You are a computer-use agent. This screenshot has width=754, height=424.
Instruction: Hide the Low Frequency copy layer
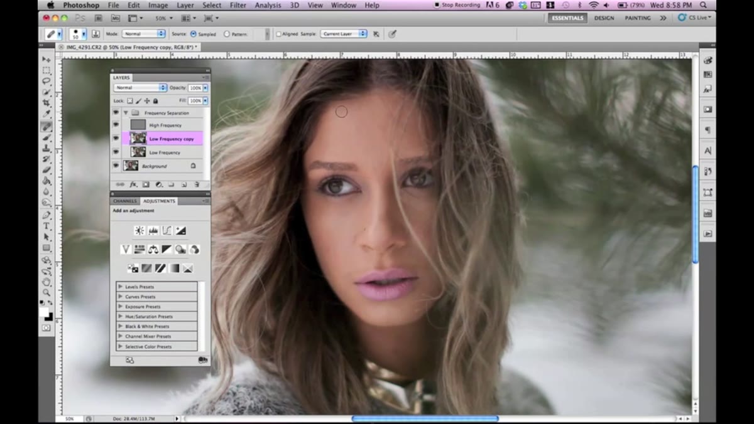tap(116, 139)
